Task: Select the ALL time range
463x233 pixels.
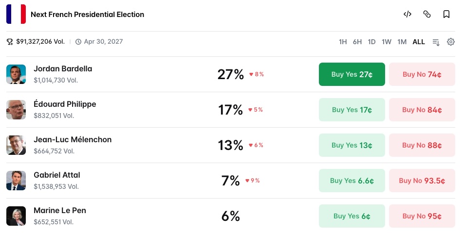Action: click(x=419, y=42)
